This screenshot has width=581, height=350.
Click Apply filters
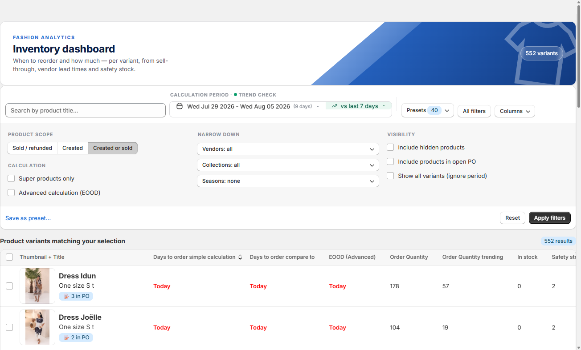click(x=549, y=218)
